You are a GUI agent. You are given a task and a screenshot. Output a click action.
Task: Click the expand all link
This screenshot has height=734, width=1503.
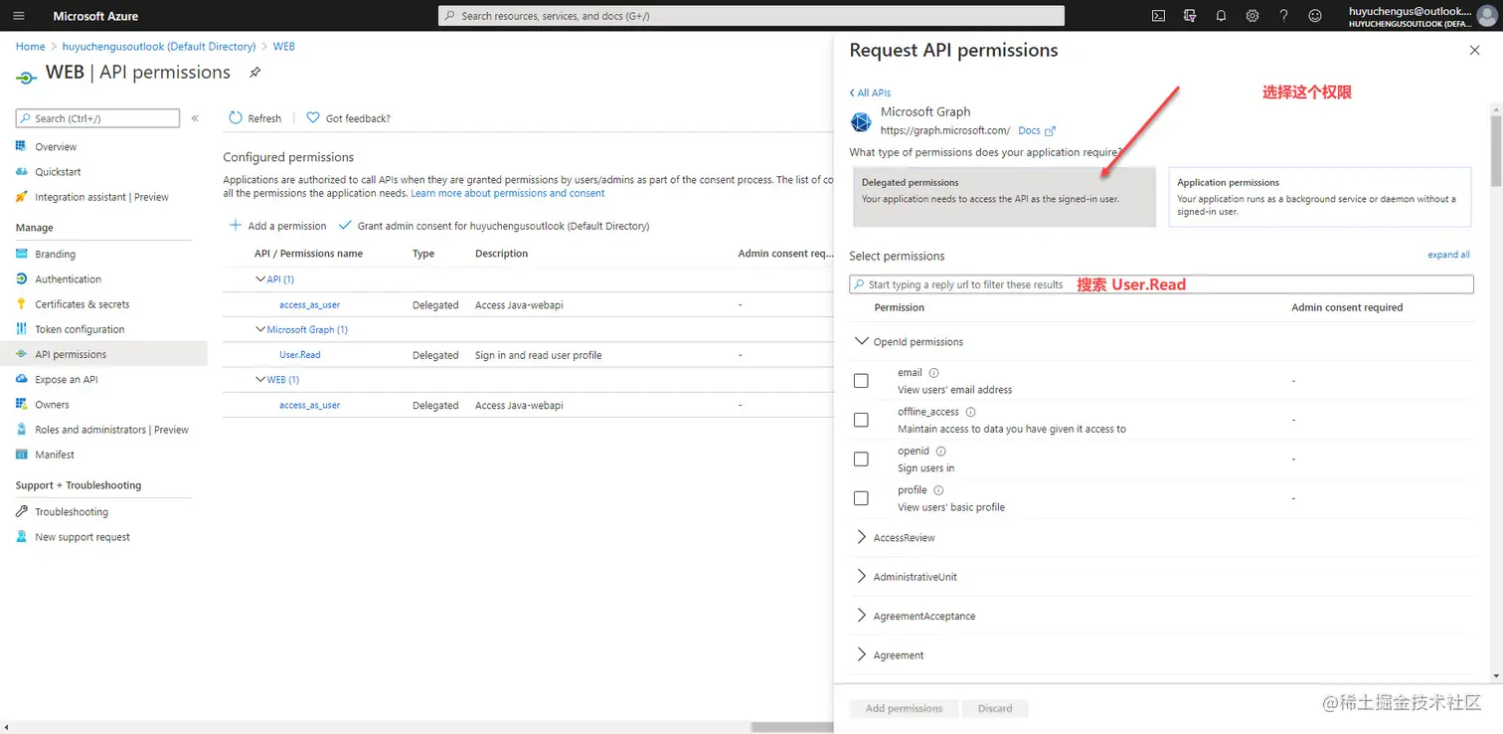pyautogui.click(x=1448, y=255)
